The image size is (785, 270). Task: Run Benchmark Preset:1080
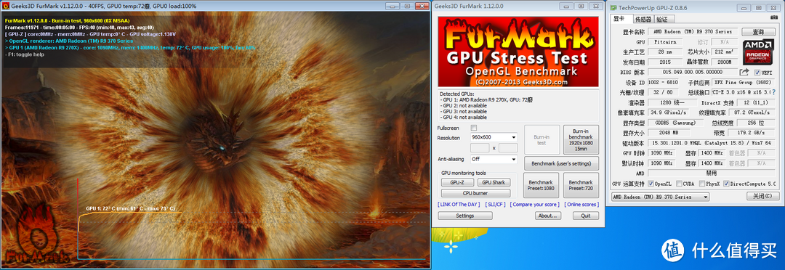click(542, 185)
